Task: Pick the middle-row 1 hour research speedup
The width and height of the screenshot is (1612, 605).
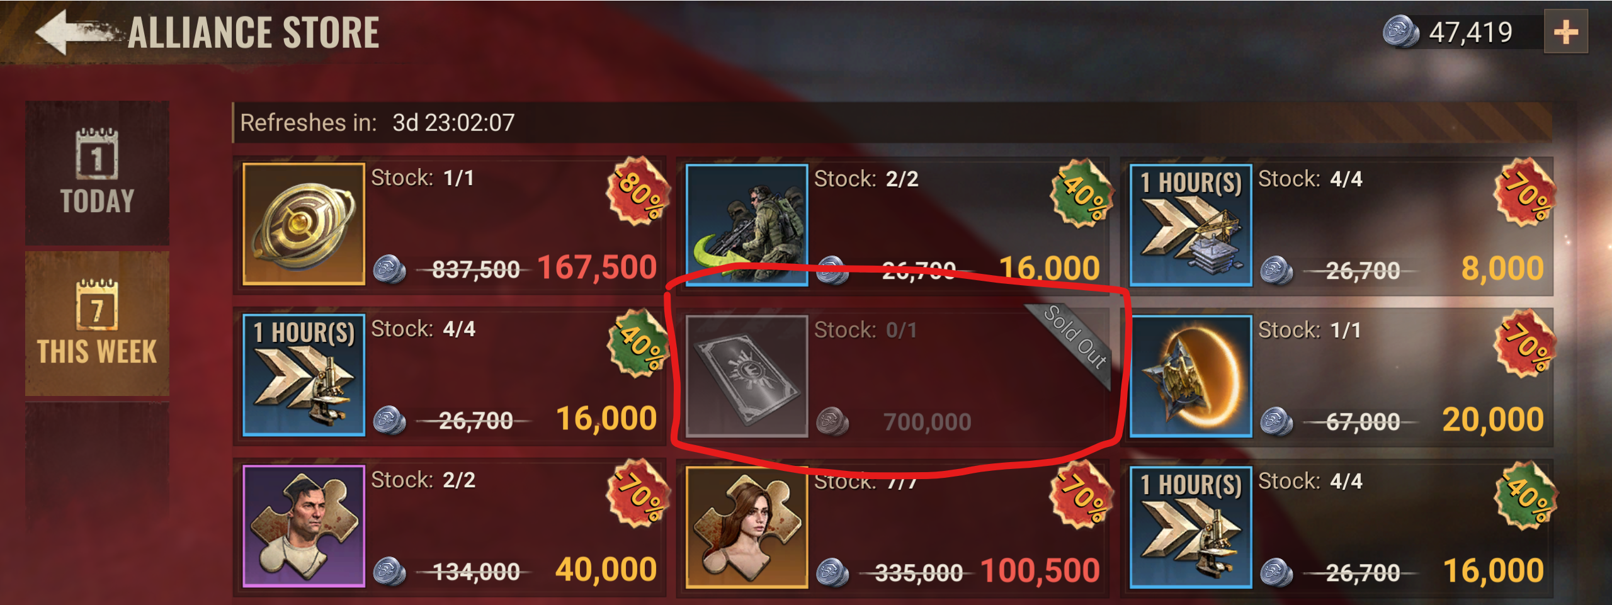Action: pyautogui.click(x=304, y=375)
